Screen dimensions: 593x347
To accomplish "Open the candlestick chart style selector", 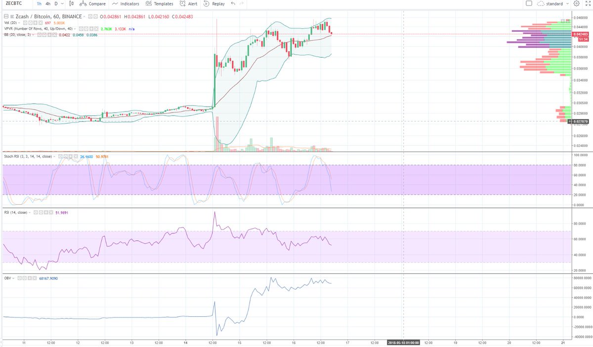I will (71, 4).
